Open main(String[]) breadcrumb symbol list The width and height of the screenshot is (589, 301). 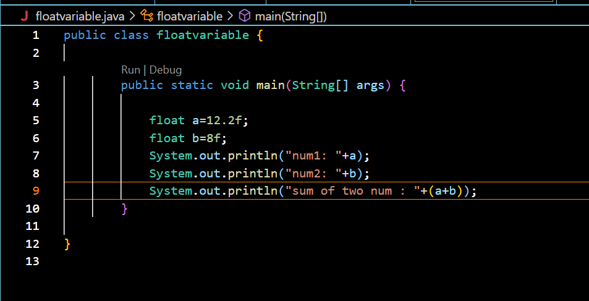290,16
